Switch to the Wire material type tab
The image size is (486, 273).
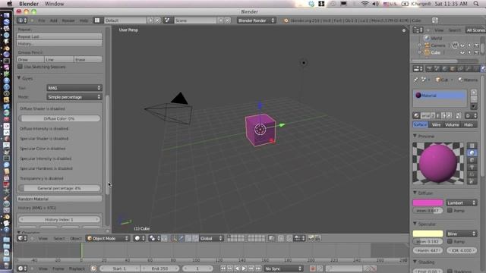[436, 124]
